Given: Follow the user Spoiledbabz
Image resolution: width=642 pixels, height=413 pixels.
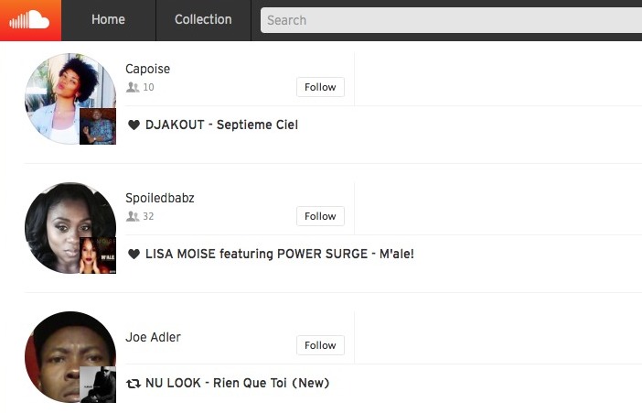Looking at the screenshot, I should pos(320,216).
